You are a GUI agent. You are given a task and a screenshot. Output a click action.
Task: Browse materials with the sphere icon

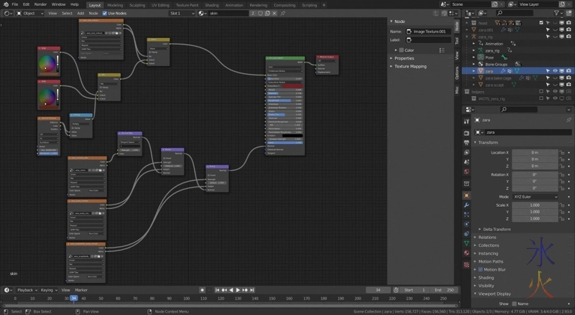[x=203, y=13]
